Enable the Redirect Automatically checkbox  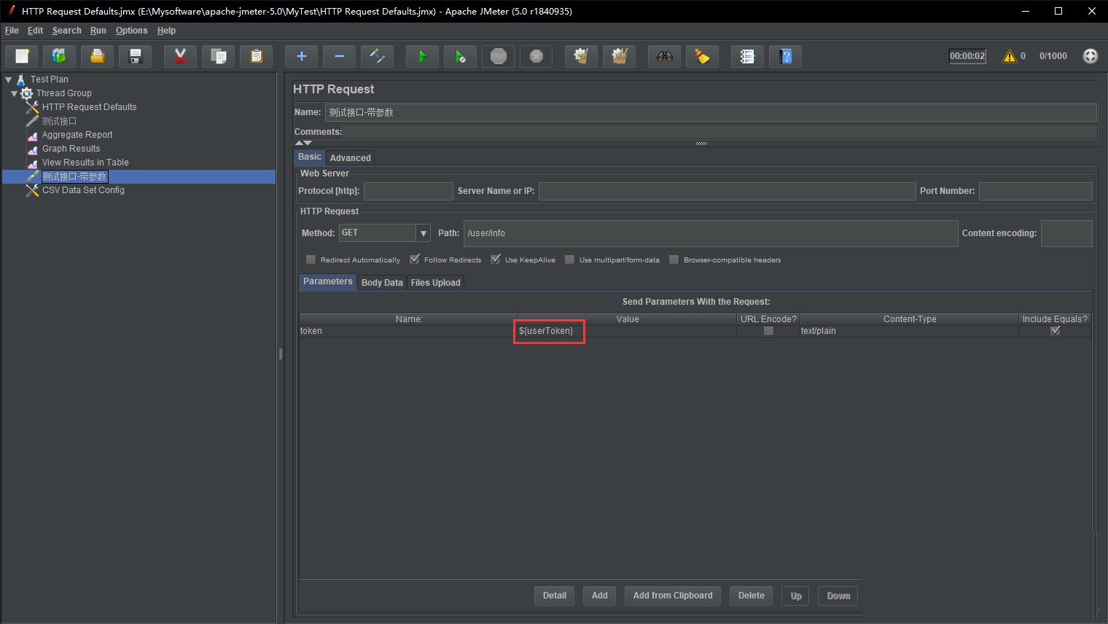(311, 260)
